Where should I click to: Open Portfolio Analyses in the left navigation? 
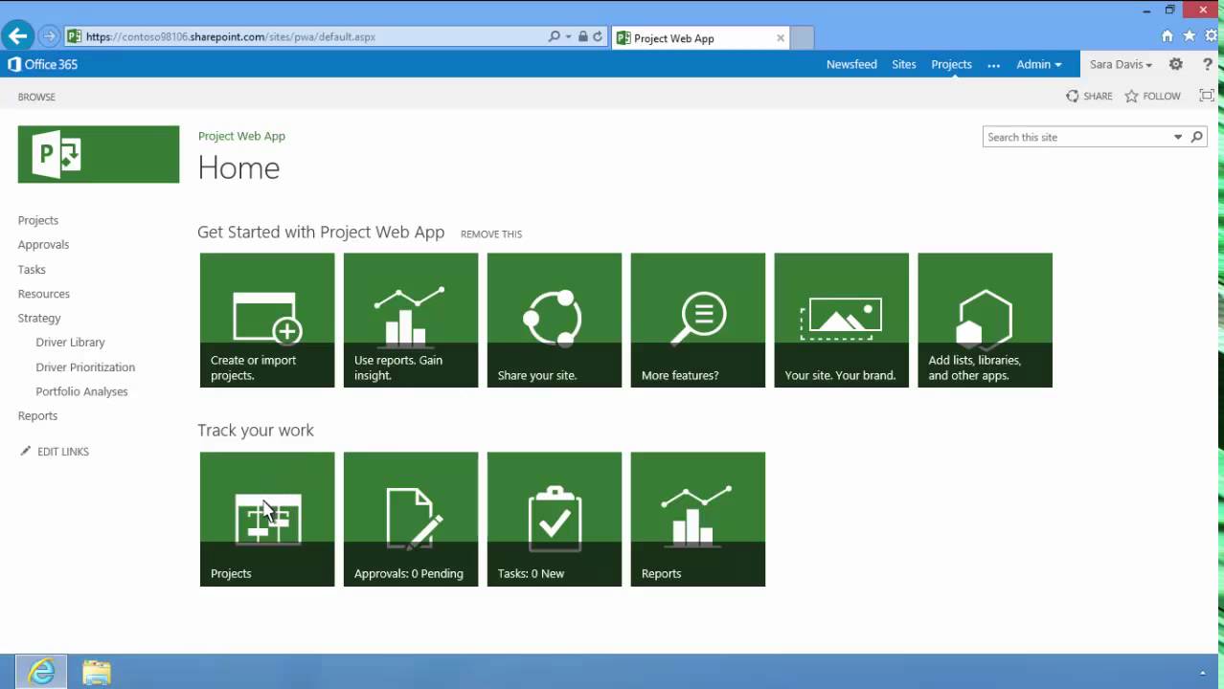click(x=81, y=391)
